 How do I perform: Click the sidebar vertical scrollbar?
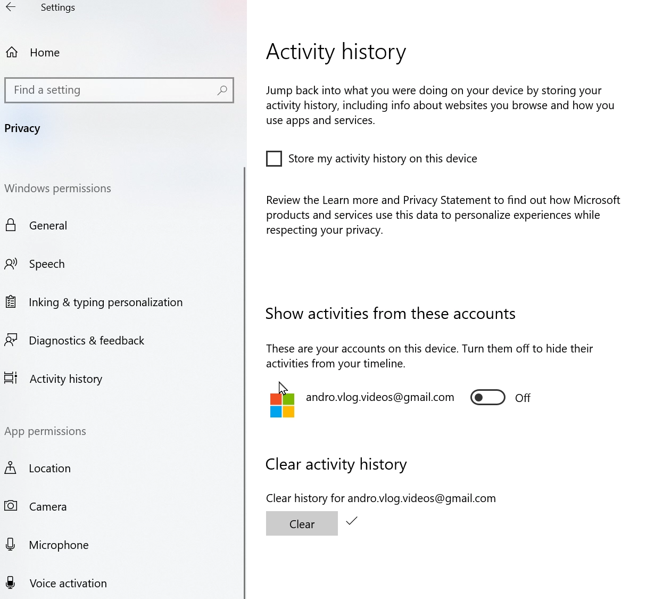pyautogui.click(x=244, y=383)
